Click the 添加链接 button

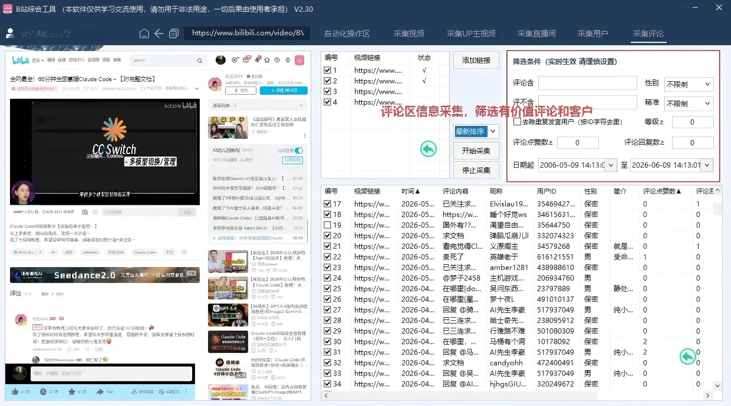(x=476, y=61)
